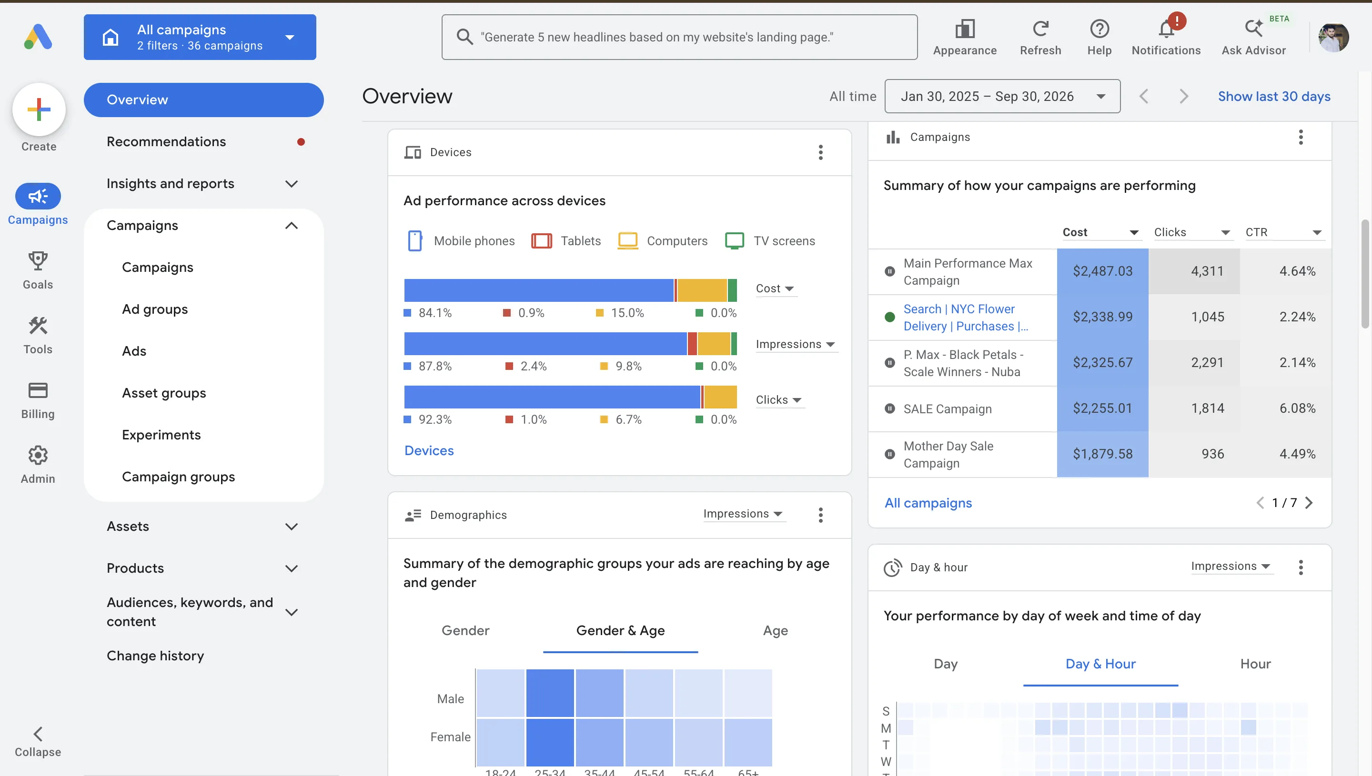Screen dimensions: 1372x776
Task: Open Day & hour Impressions dropdown
Action: tap(1232, 566)
